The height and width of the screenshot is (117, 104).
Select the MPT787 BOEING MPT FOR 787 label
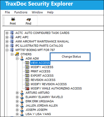(35, 50)
